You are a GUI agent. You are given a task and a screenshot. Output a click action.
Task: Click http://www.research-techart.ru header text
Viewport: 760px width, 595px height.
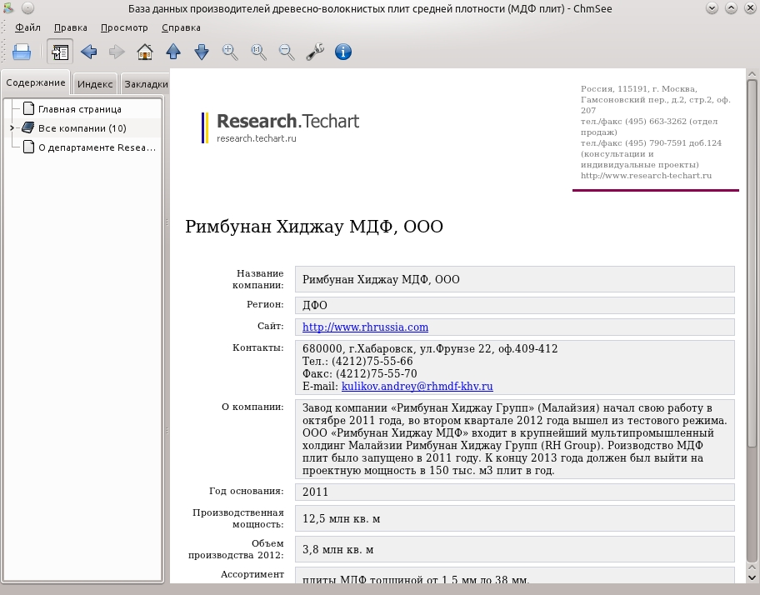[x=646, y=175]
